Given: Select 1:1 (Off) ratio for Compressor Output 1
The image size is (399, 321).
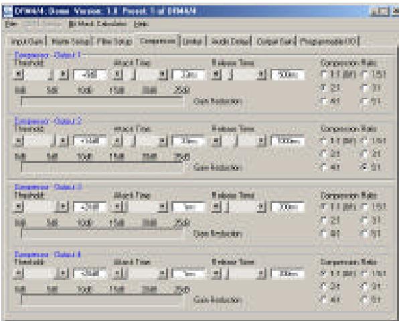Looking at the screenshot, I should 324,74.
